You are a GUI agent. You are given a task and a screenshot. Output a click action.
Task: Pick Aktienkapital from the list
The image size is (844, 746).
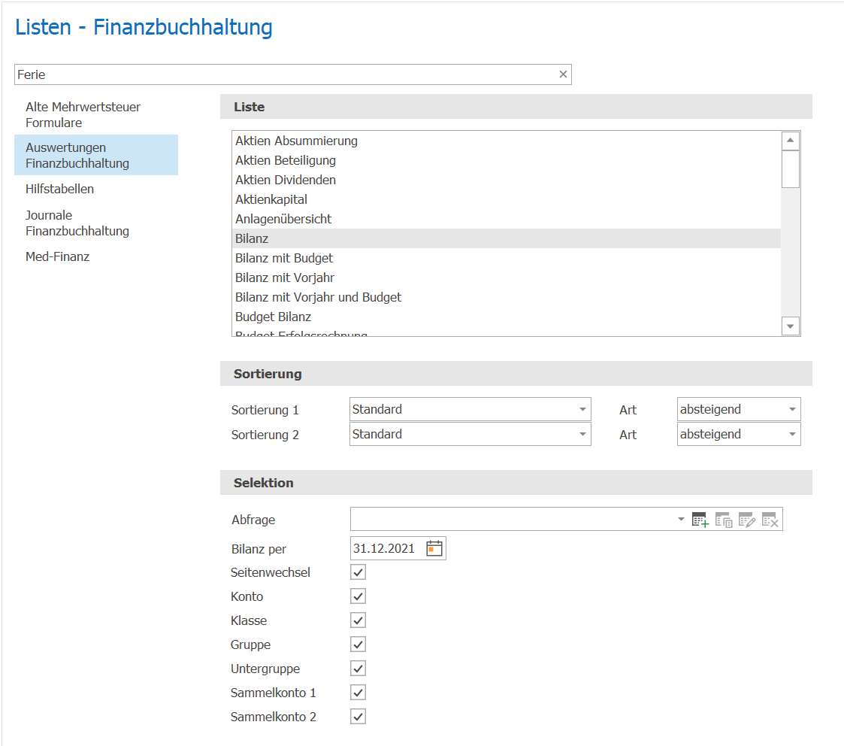click(507, 200)
